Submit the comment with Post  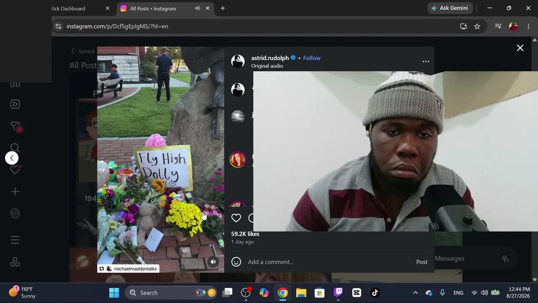[x=422, y=262]
